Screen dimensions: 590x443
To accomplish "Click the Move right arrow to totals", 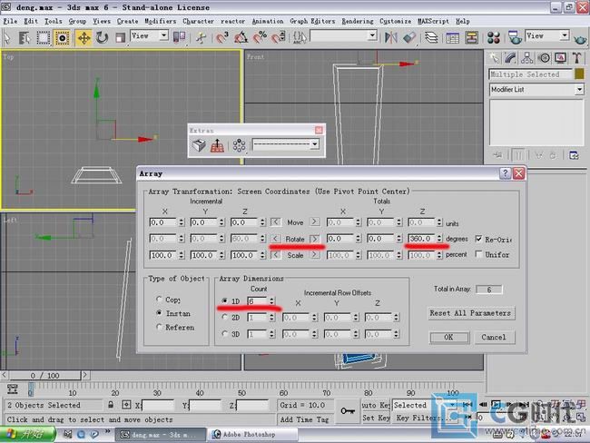I will (x=315, y=221).
